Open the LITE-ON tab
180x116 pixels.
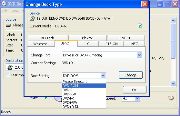[x=111, y=44]
